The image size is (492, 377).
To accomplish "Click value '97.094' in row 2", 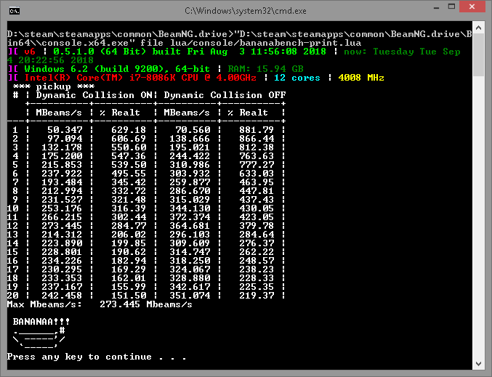I will click(x=65, y=138).
